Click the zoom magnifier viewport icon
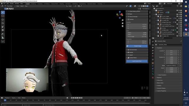This screenshot has height=106, width=189. pyautogui.click(x=123, y=20)
